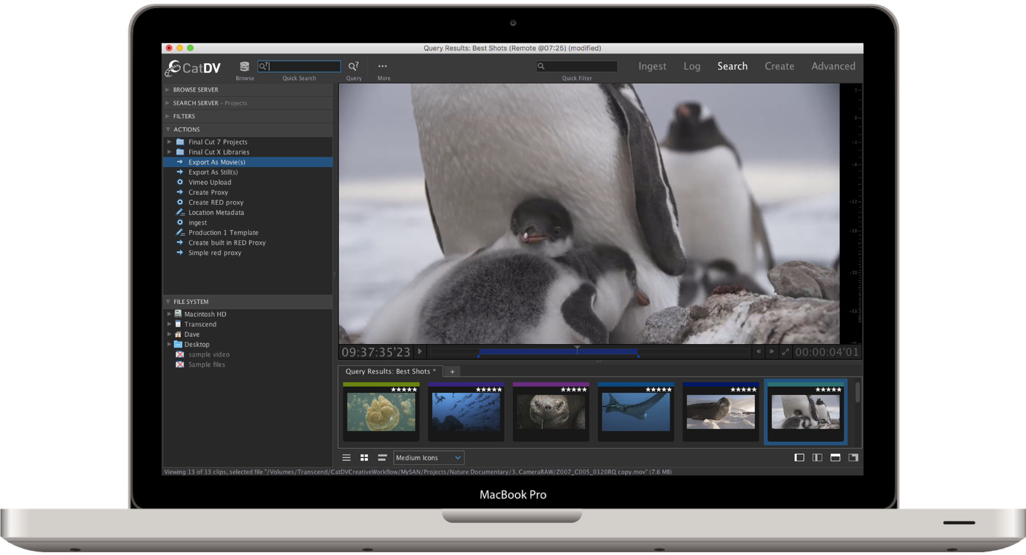Step forward one frame in player

(x=771, y=352)
